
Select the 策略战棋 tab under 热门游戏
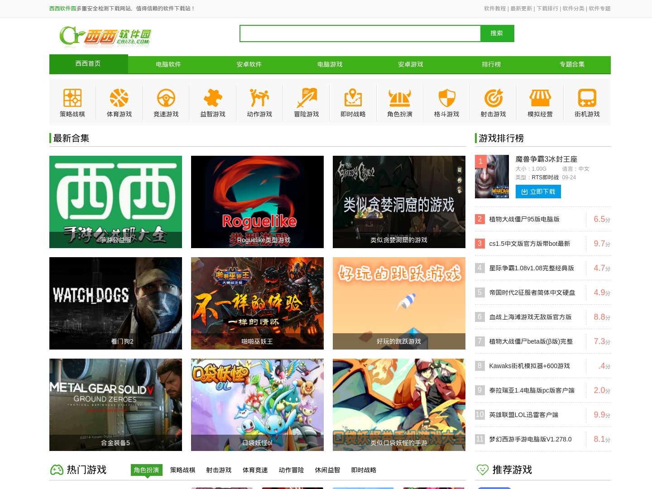[x=182, y=470]
